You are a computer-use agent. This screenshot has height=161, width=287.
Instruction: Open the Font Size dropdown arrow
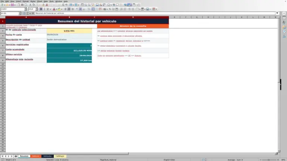coord(36,9)
